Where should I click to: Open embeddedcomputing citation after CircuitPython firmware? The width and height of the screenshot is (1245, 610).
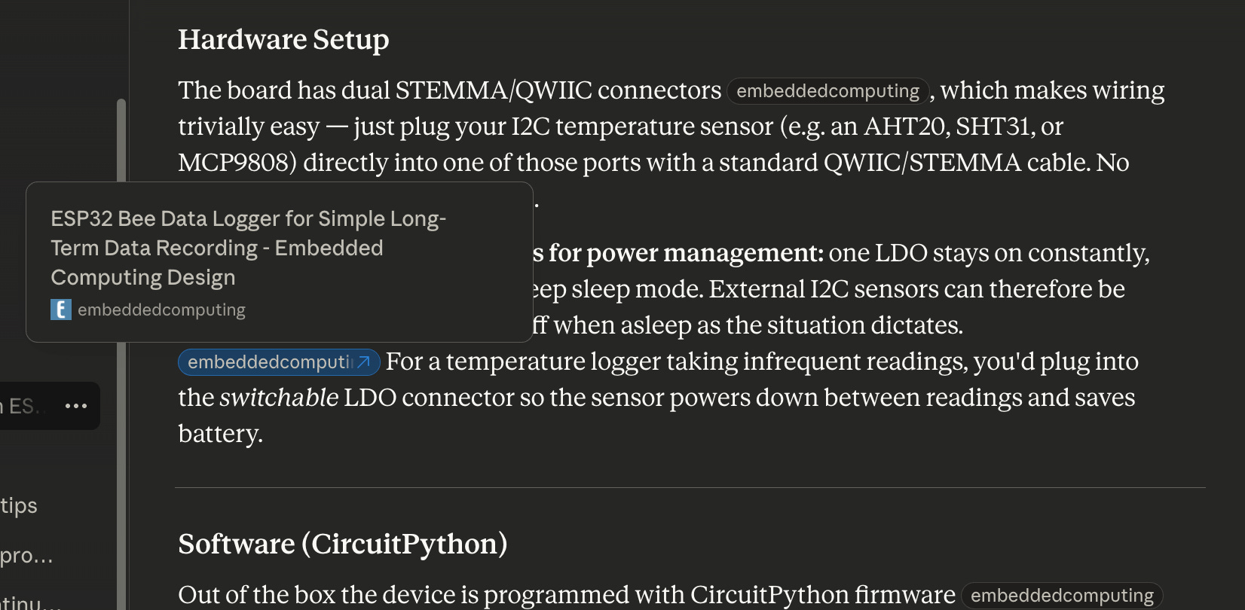1062,596
